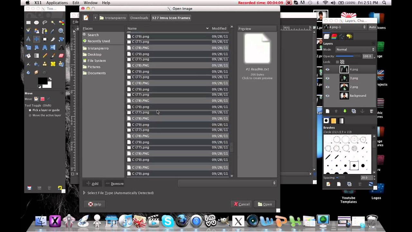Select the Blend gradient tool
The width and height of the screenshot is (412, 232).
tap(36, 56)
